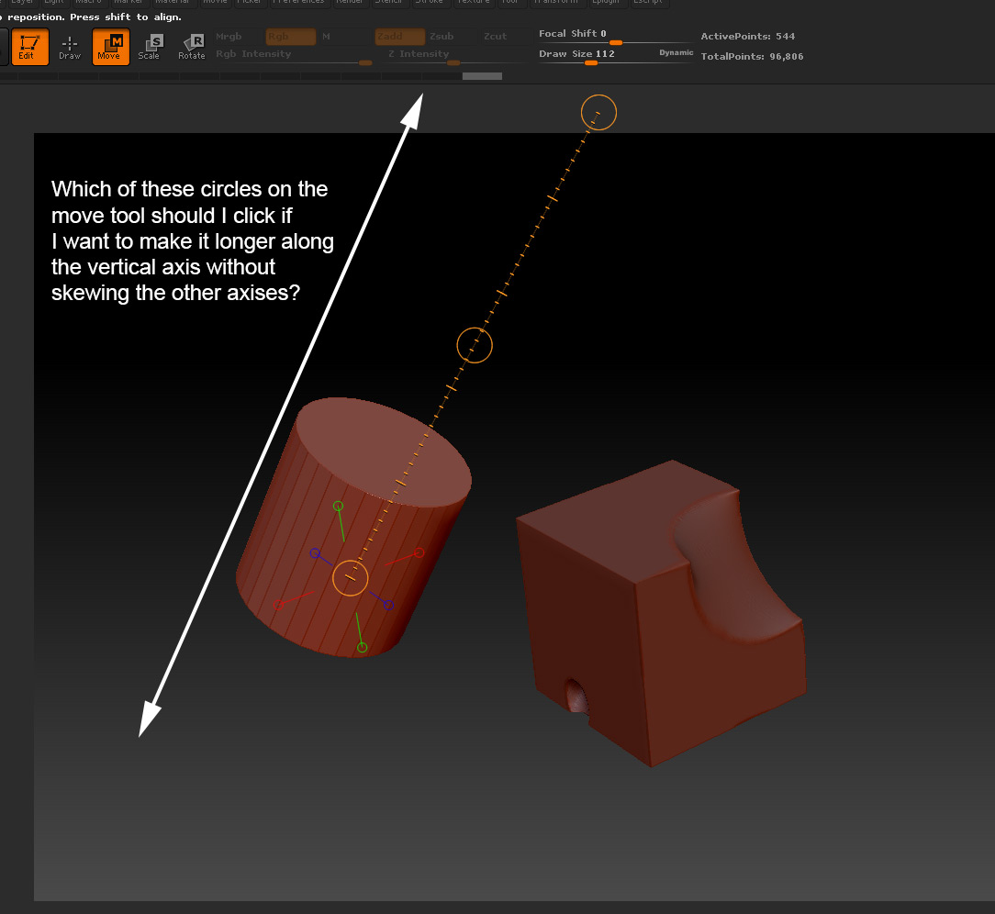Click the blue axis circle farthest from the cube
Viewport: 995px width, 914px height.
[x=315, y=553]
